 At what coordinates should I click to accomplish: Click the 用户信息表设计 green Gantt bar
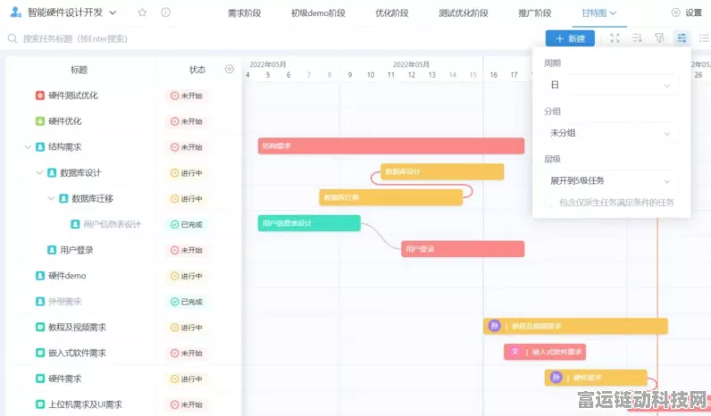(309, 223)
